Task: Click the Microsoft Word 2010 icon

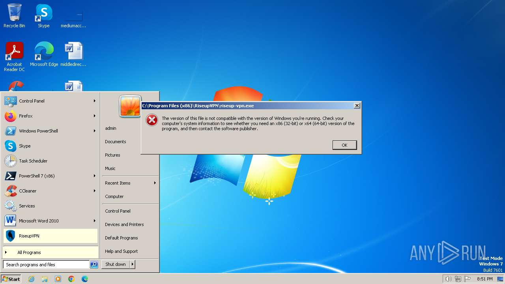Action: pos(10,221)
